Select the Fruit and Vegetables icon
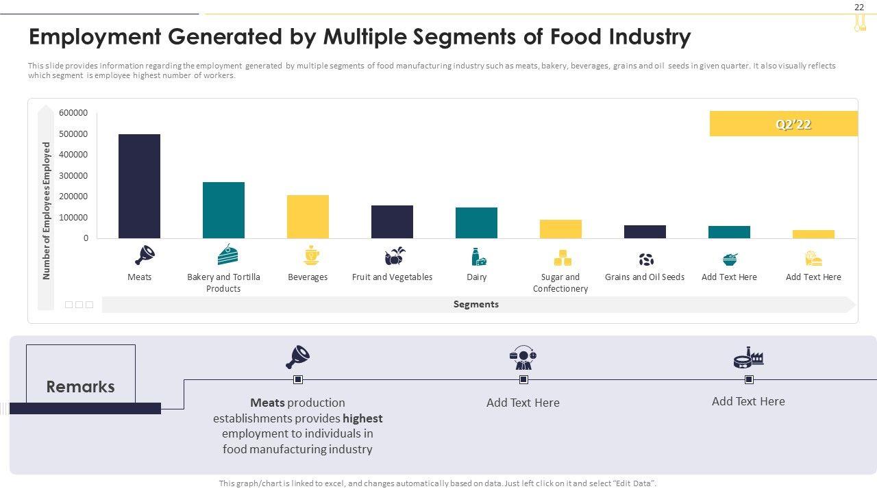 click(395, 256)
